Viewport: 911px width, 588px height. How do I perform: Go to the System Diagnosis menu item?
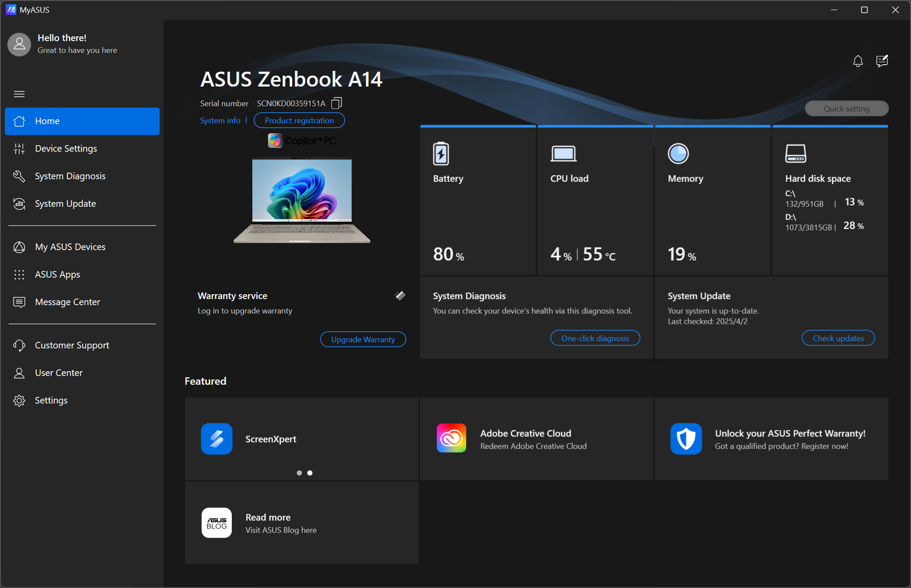pos(70,176)
